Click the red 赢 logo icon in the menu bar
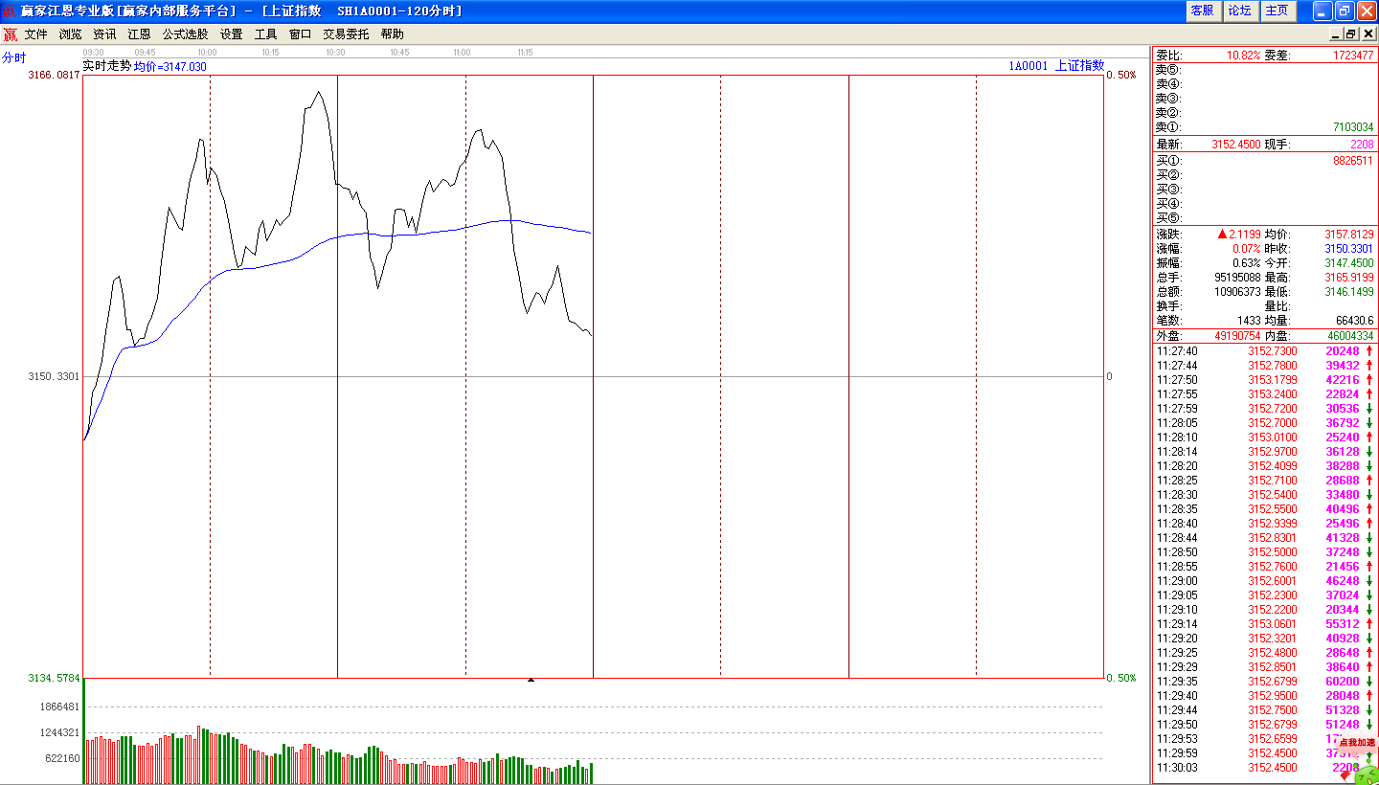Viewport: 1379px width, 785px height. pyautogui.click(x=11, y=34)
